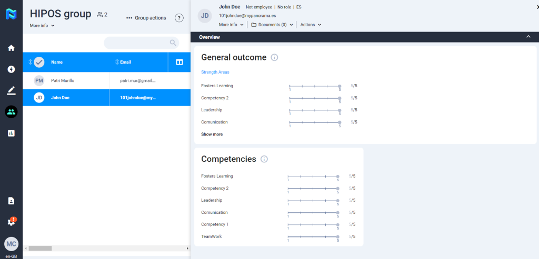Click the pencil edit sidebar icon
The image size is (539, 259).
click(x=11, y=90)
